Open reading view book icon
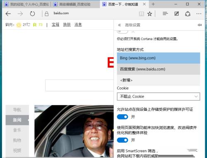 click(x=142, y=14)
